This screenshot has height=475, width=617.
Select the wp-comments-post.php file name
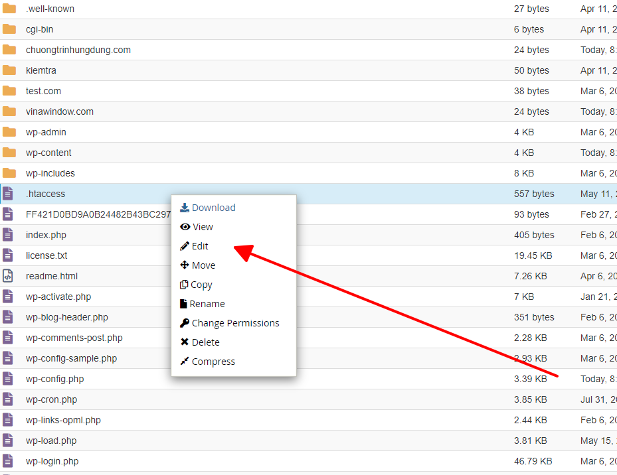(74, 338)
